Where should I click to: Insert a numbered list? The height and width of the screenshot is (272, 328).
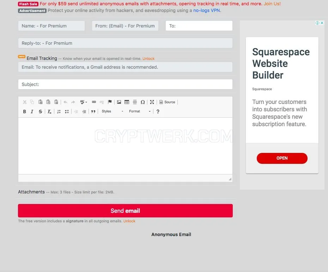click(x=59, y=112)
